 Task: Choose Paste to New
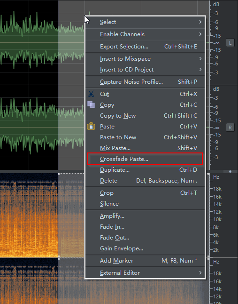click(145, 137)
